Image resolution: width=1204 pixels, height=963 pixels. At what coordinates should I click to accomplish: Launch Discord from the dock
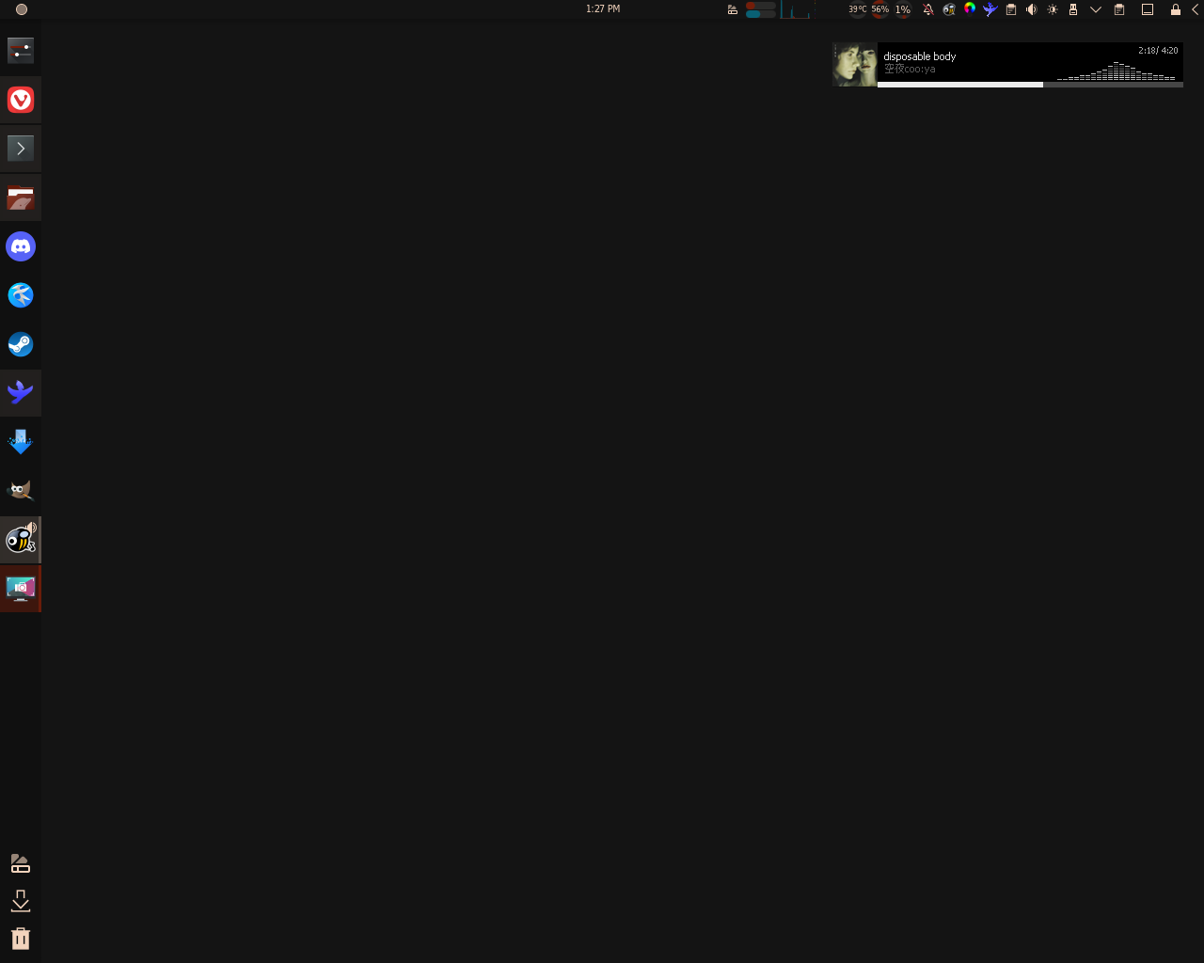[21, 246]
